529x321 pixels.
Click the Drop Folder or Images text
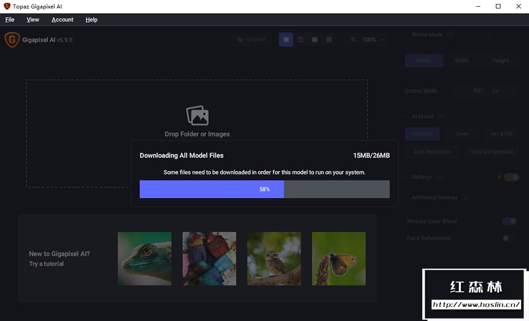(197, 134)
